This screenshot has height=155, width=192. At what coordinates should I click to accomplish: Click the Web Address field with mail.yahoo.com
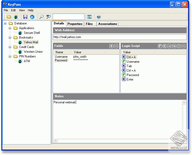[x=120, y=37]
